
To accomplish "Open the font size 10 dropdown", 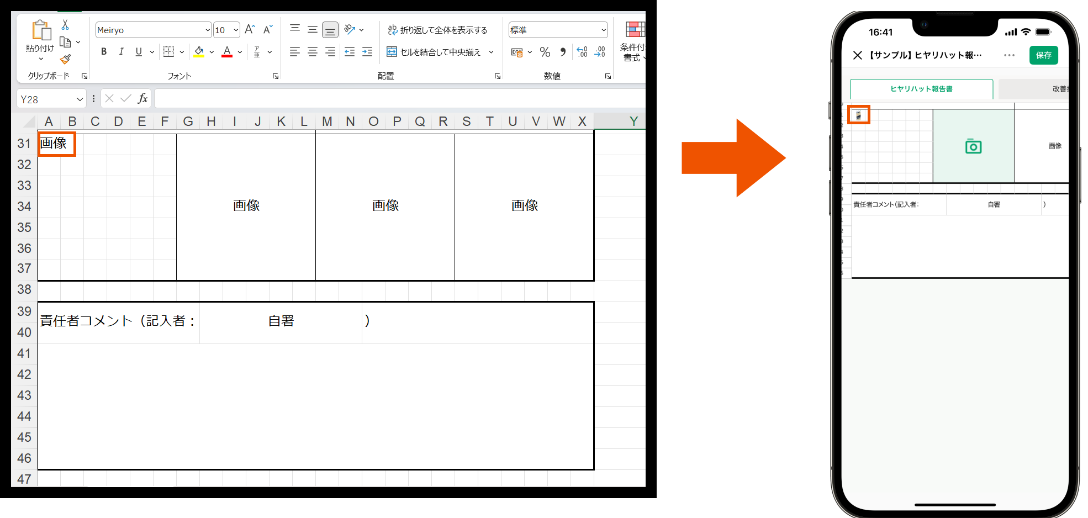I will click(226, 30).
